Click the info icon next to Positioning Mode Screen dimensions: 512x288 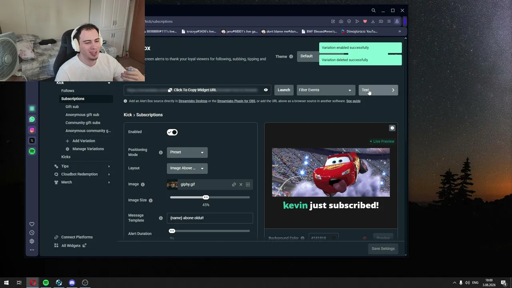(161, 152)
